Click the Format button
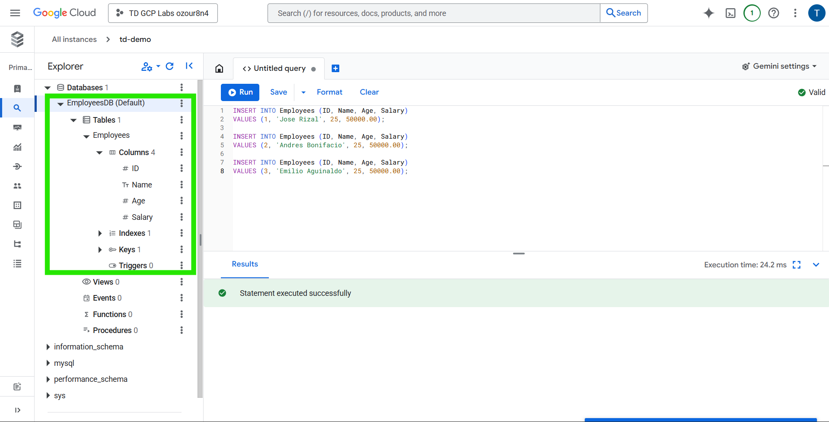This screenshot has width=829, height=422. (x=329, y=92)
